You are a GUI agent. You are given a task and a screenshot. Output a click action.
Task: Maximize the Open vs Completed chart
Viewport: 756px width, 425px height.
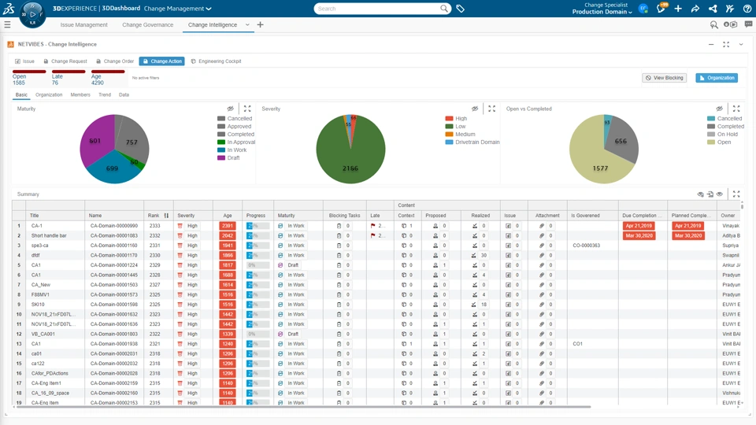click(x=736, y=109)
